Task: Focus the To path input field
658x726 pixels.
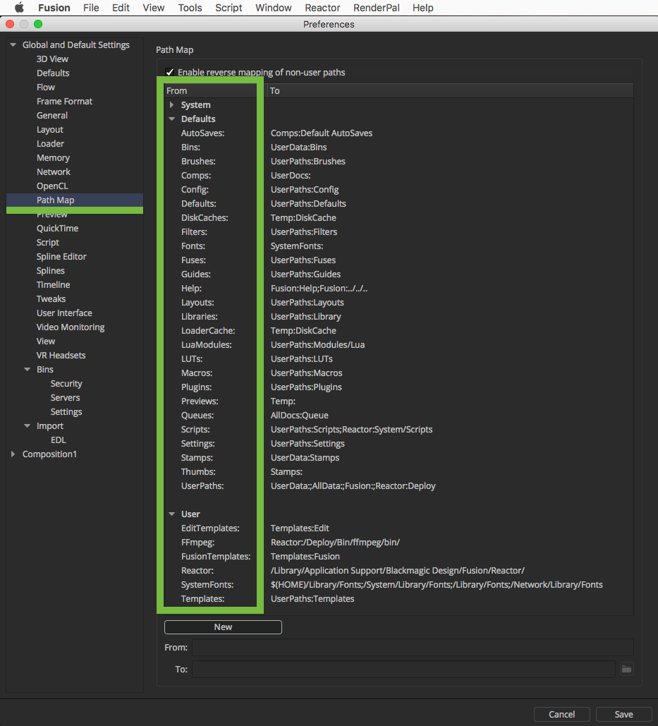Action: tap(403, 669)
